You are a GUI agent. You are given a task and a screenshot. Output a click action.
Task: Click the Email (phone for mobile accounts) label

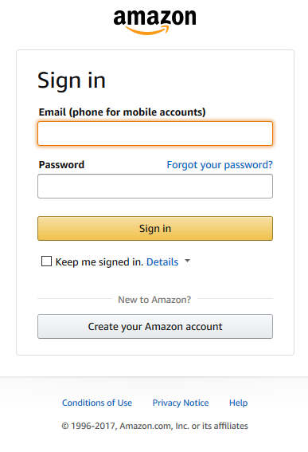tap(123, 112)
